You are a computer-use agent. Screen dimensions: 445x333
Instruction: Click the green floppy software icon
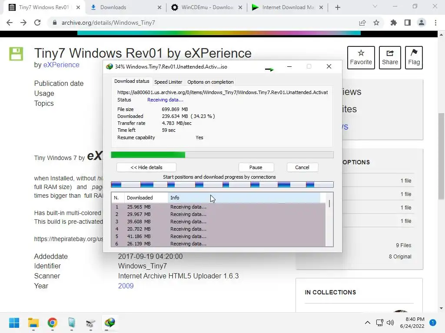[x=16, y=54]
